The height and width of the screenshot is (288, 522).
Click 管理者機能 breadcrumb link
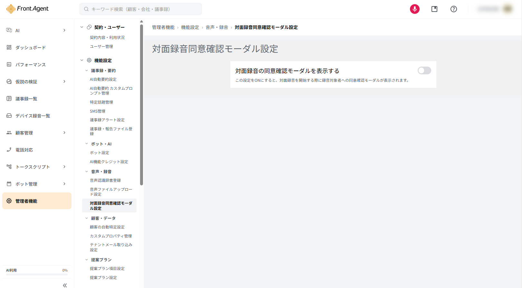click(163, 27)
